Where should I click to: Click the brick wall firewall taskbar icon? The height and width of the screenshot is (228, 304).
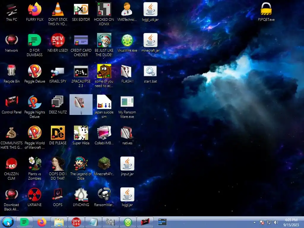coord(110,222)
